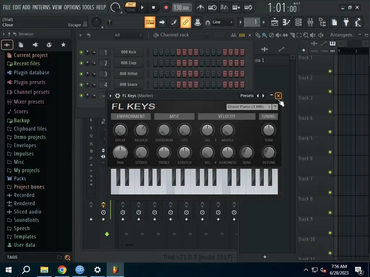Screen dimensions: 370x277
Task: Toggle loop recording icon
Action: (x=248, y=8)
